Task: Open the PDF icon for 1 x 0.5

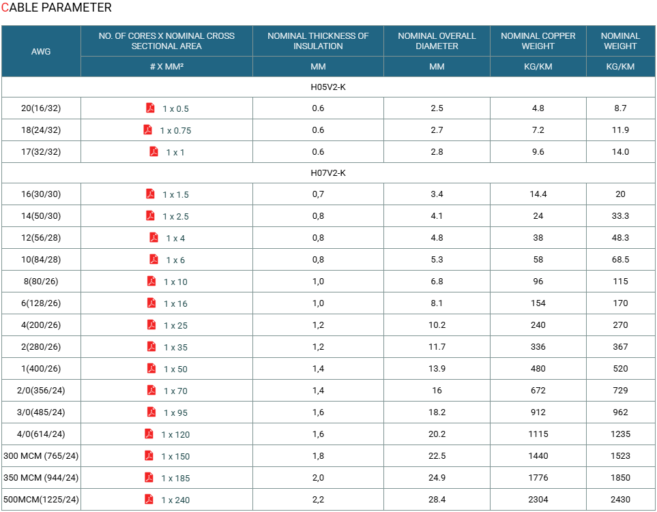Action: point(150,108)
